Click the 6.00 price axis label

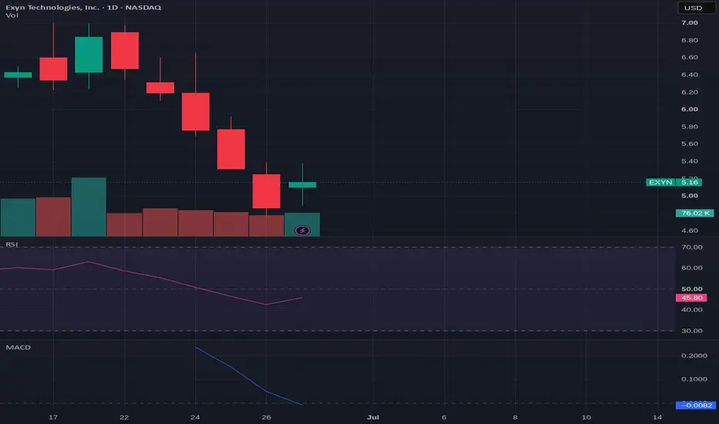689,109
